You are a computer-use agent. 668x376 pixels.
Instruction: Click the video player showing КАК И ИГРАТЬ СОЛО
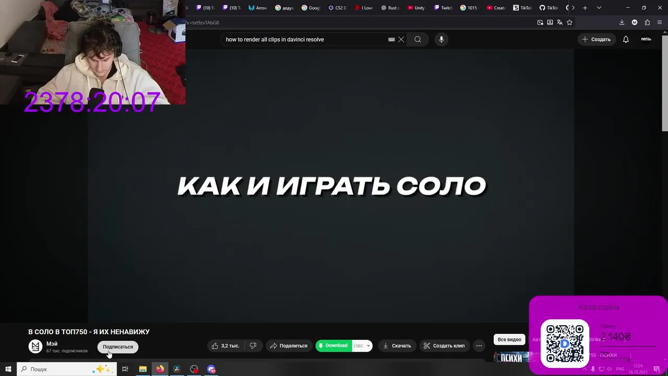click(x=331, y=186)
